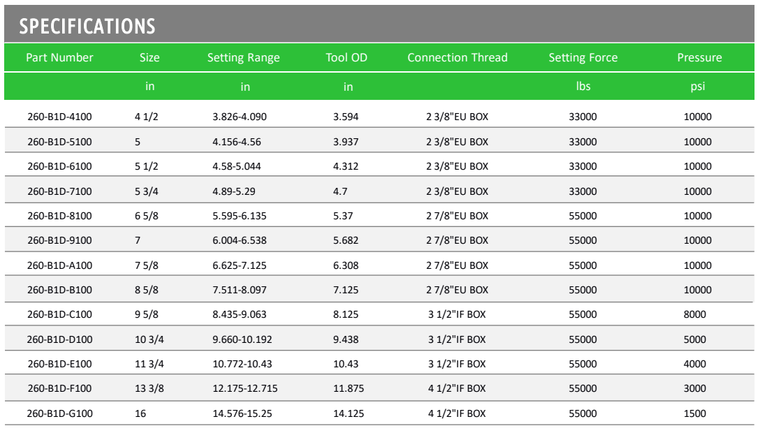
Task: Click Tool OD value 3.937
Action: tap(346, 142)
